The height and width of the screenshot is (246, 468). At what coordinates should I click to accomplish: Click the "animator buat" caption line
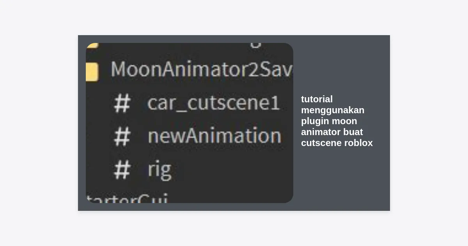tap(332, 132)
